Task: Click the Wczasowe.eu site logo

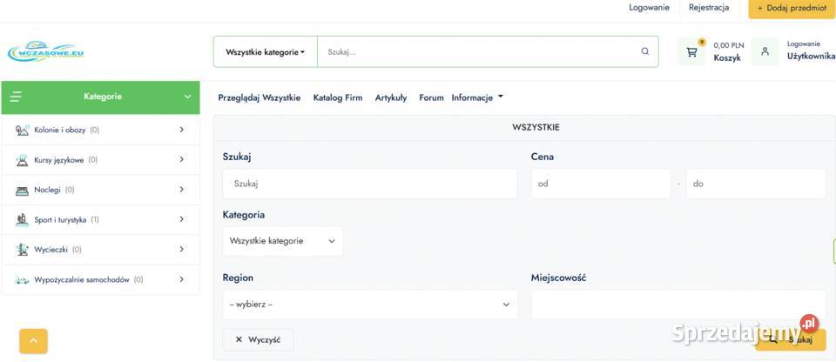Action: [46, 51]
